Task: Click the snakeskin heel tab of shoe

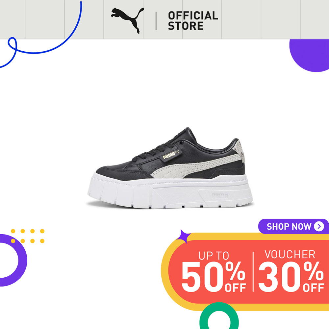Action: pos(239,151)
